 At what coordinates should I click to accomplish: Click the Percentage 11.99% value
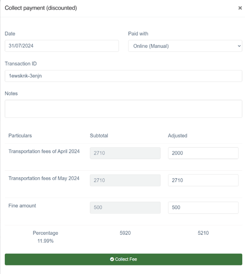46,241
